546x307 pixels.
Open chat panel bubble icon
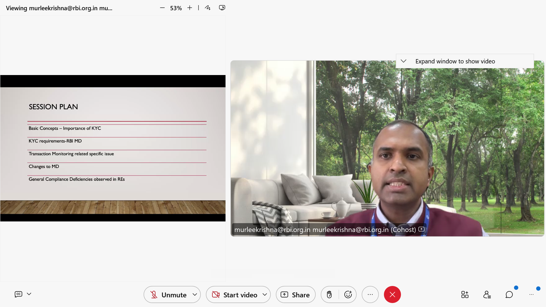(509, 294)
